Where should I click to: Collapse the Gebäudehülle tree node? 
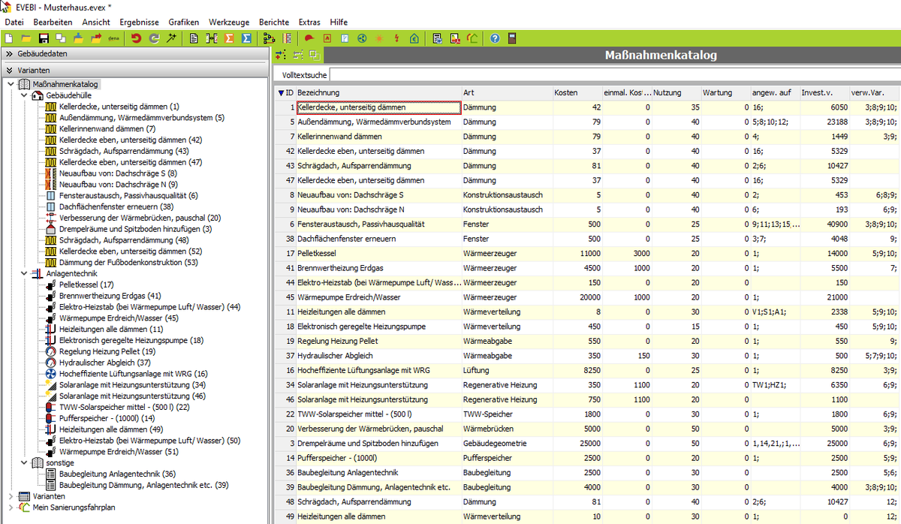coord(24,96)
